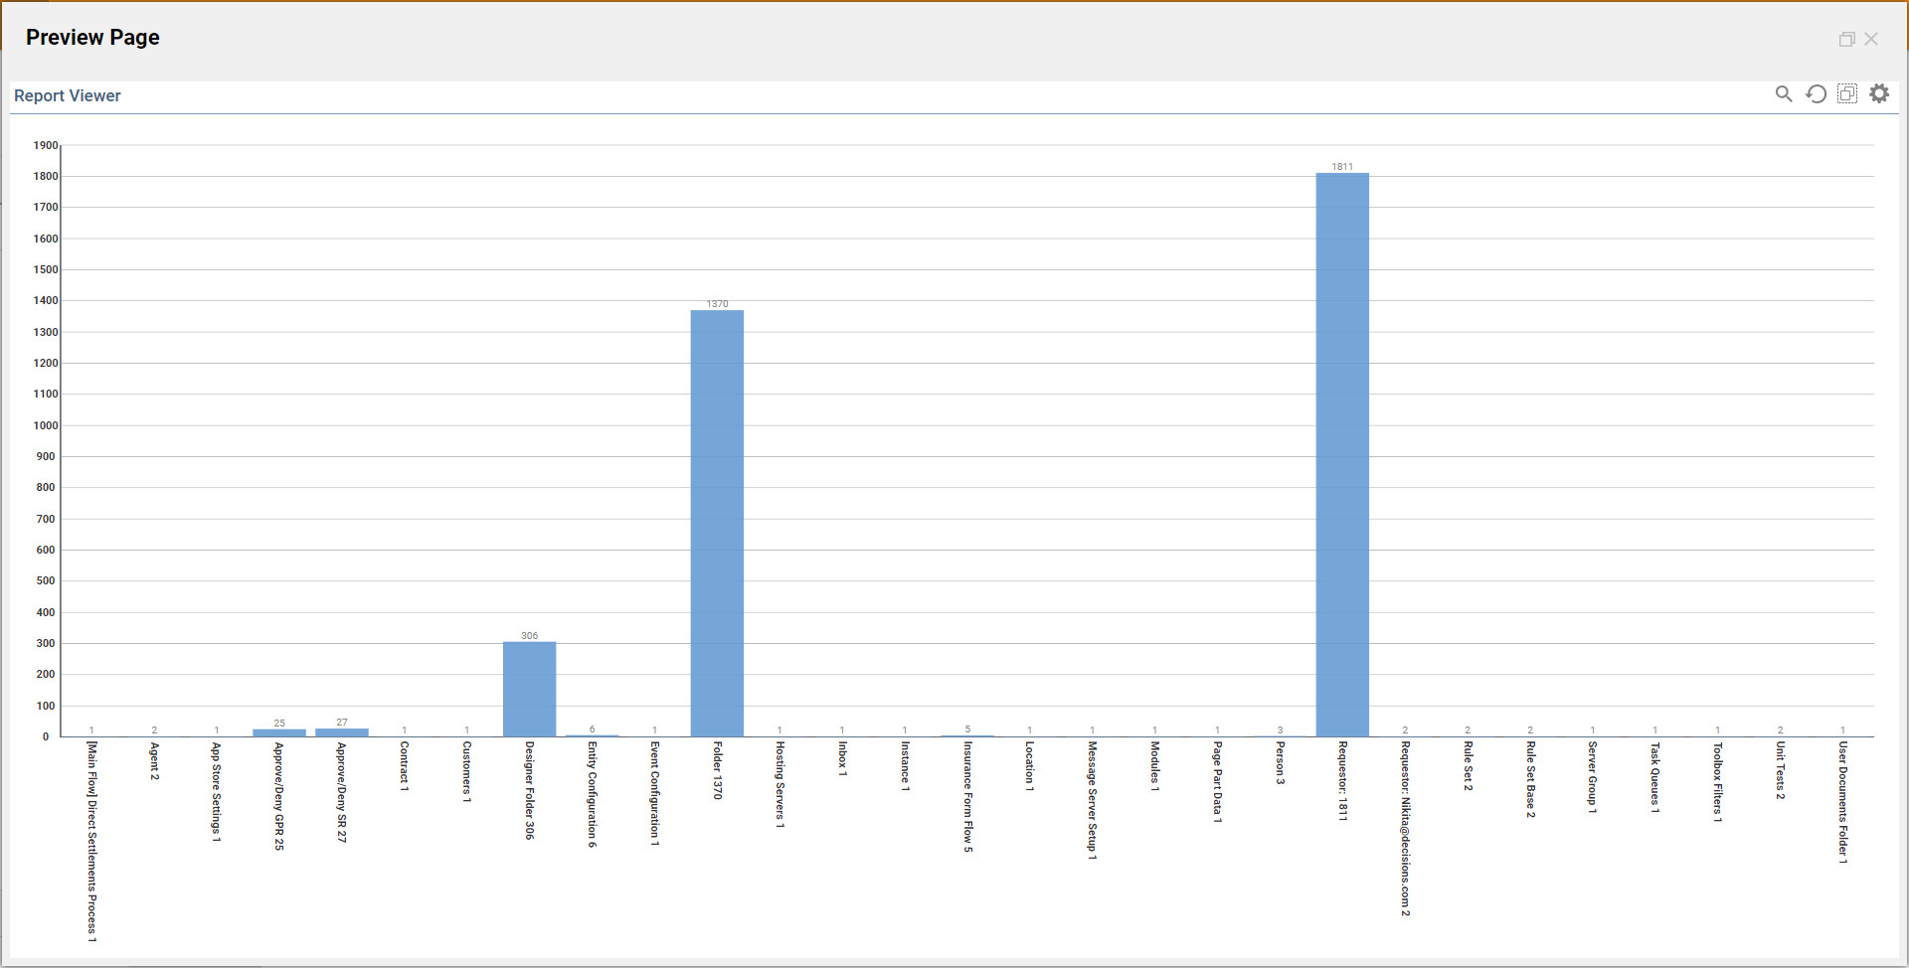Screen dimensions: 1909x968
Task: Click axis label 'Event Configuration 1'
Action: click(x=655, y=793)
